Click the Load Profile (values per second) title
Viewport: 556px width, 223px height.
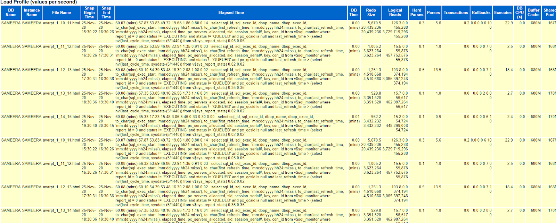point(39,2)
